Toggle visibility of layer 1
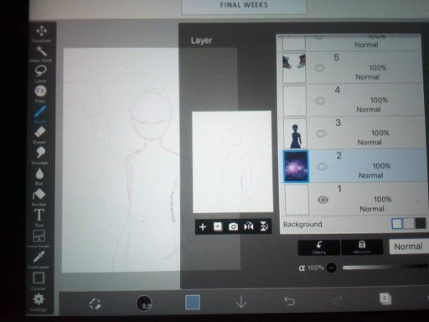This screenshot has width=429, height=322. coord(323,200)
